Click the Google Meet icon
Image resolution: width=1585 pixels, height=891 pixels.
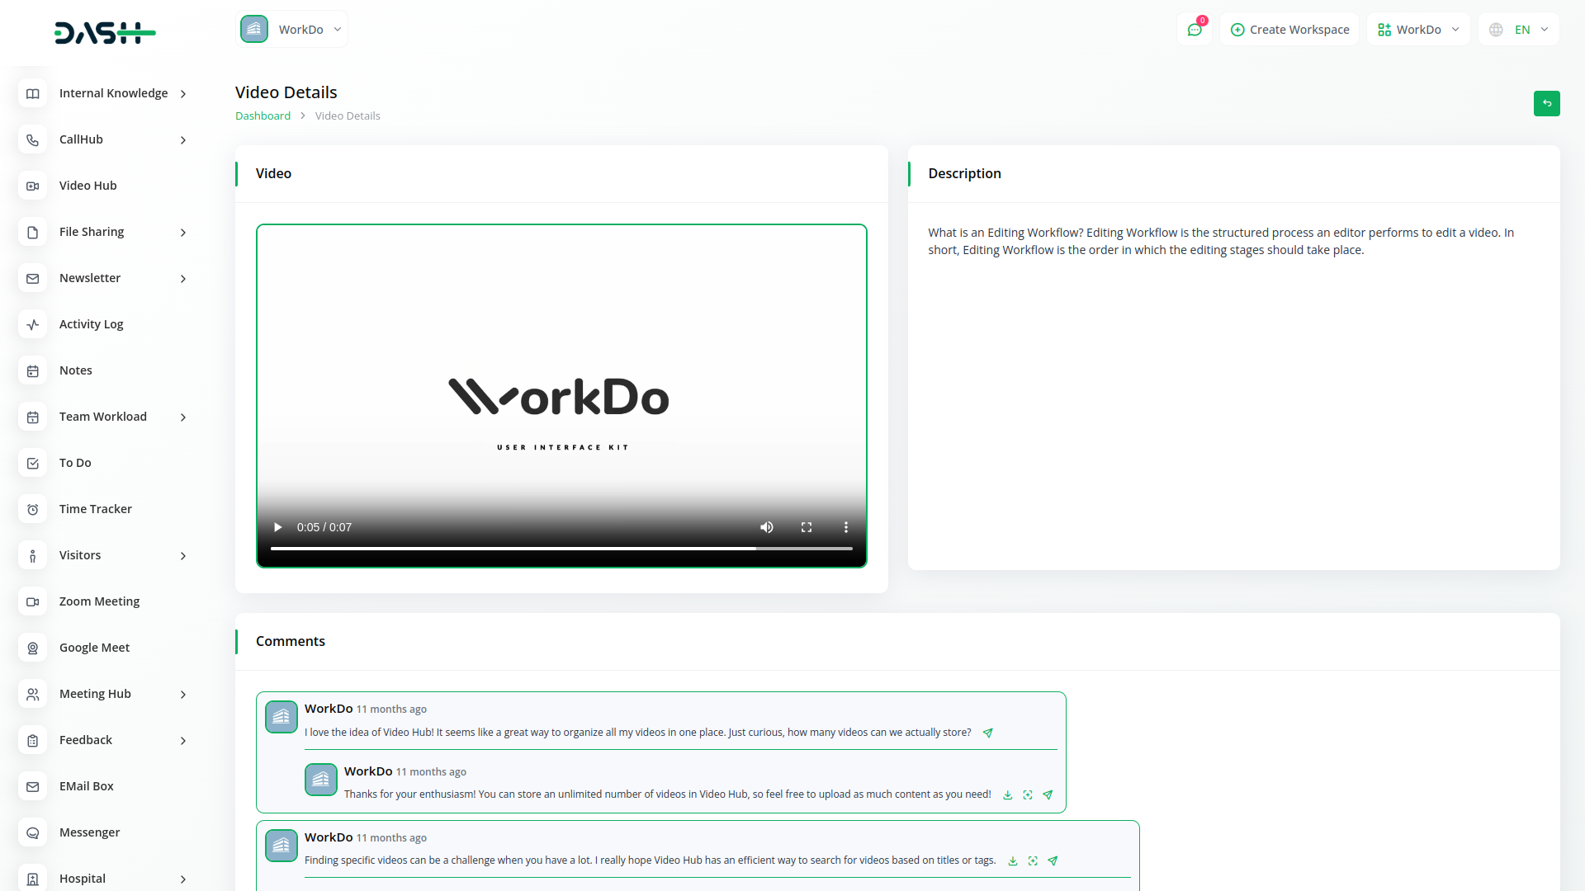[x=33, y=648]
